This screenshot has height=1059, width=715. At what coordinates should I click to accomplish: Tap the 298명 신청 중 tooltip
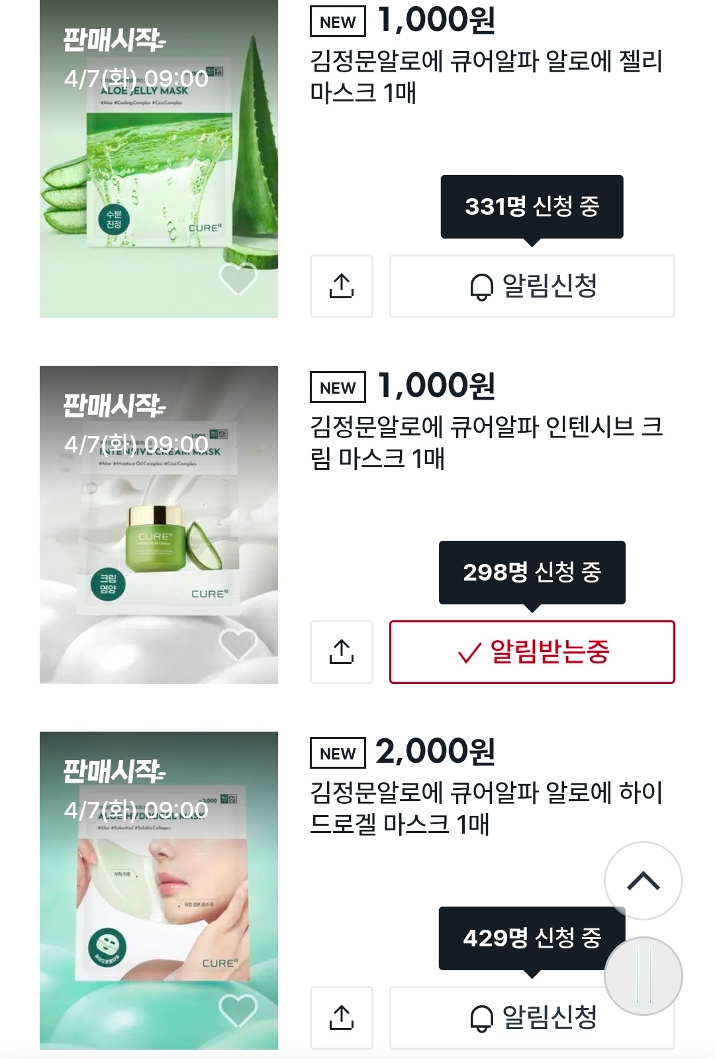(532, 573)
